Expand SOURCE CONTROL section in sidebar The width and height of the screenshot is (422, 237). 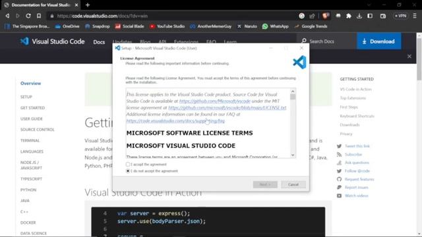coord(38,130)
